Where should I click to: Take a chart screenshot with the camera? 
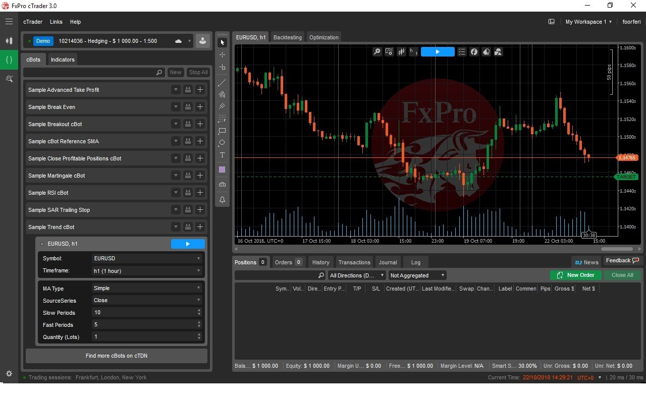tap(222, 185)
